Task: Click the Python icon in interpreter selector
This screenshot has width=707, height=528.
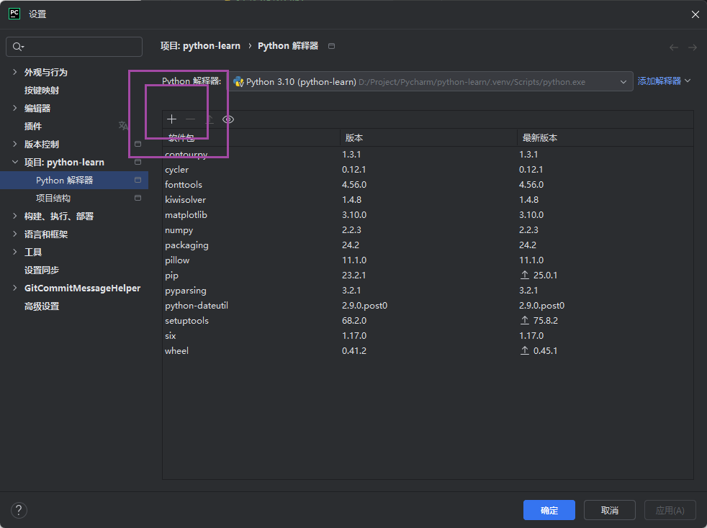Action: point(238,82)
